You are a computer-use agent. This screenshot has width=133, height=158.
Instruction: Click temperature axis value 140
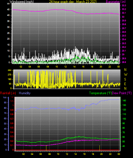tap(124, 100)
